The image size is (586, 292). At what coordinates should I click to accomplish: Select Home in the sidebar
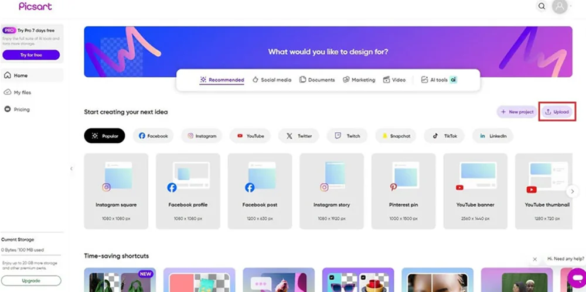click(x=21, y=75)
